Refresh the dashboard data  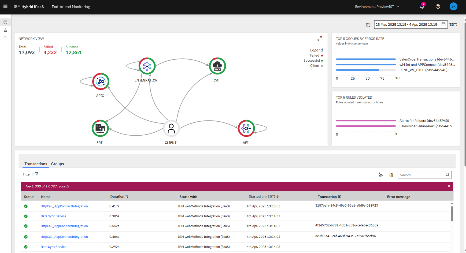tap(368, 25)
